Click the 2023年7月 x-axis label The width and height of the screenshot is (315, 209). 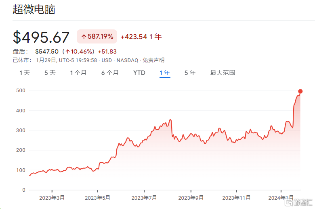point(144,198)
